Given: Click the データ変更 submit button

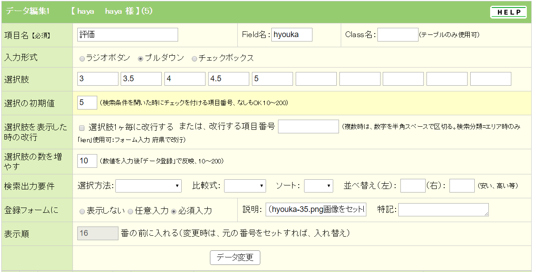Looking at the screenshot, I should click(235, 257).
